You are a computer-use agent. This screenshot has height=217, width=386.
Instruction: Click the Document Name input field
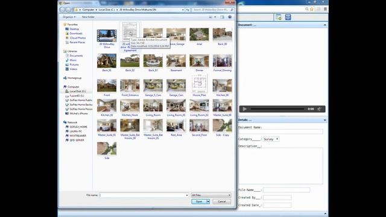280,131
